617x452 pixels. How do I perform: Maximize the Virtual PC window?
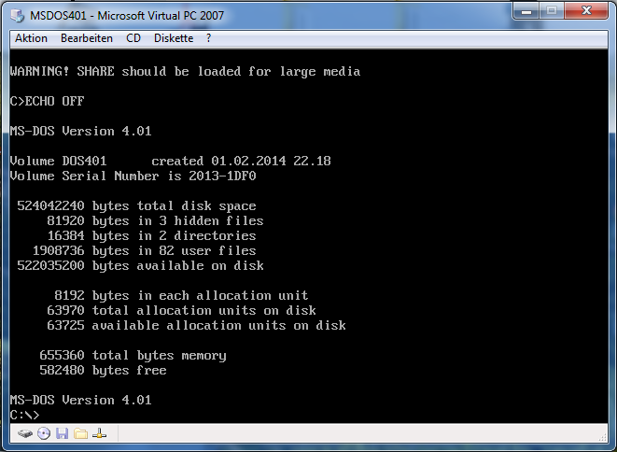click(552, 10)
